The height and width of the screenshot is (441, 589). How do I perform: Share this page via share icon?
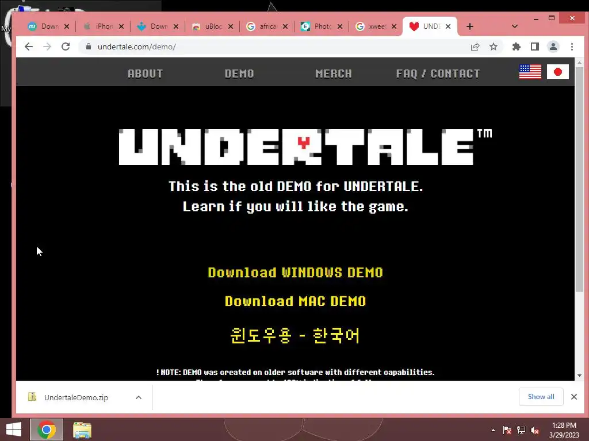(475, 47)
